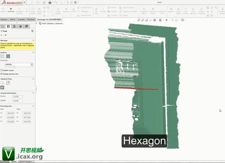Cancel the Scan with the red X
Screen dimensions: 225x163
tap(6, 35)
